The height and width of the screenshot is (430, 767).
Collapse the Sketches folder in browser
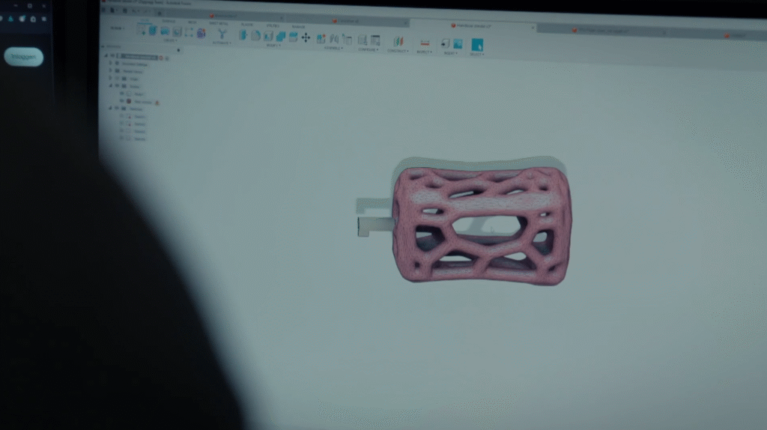[x=110, y=108]
